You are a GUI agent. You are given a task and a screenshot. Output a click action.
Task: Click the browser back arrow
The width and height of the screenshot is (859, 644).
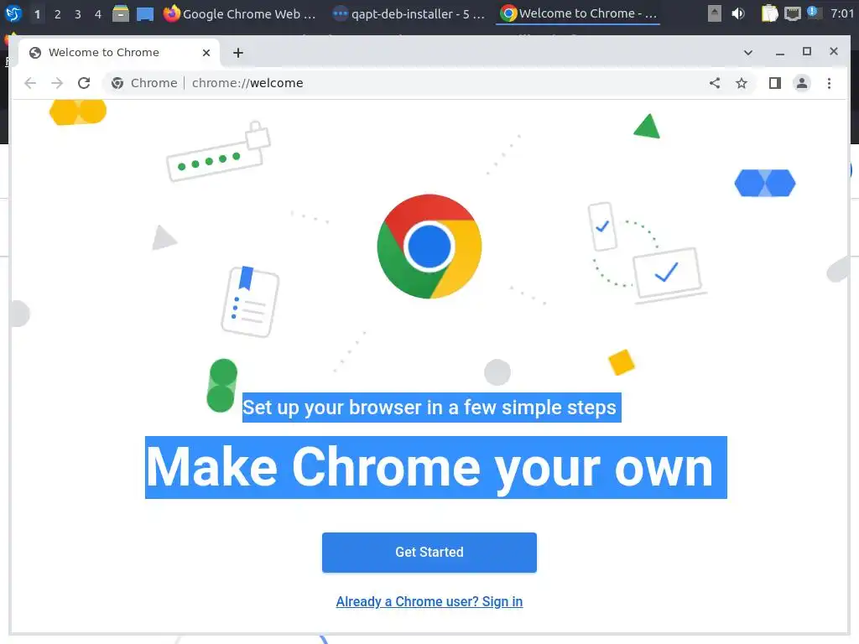(30, 83)
